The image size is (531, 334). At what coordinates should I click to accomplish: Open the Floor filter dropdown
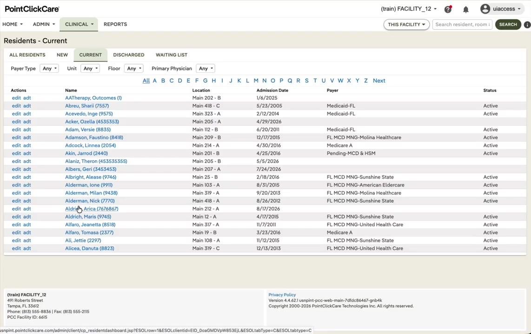coord(134,69)
